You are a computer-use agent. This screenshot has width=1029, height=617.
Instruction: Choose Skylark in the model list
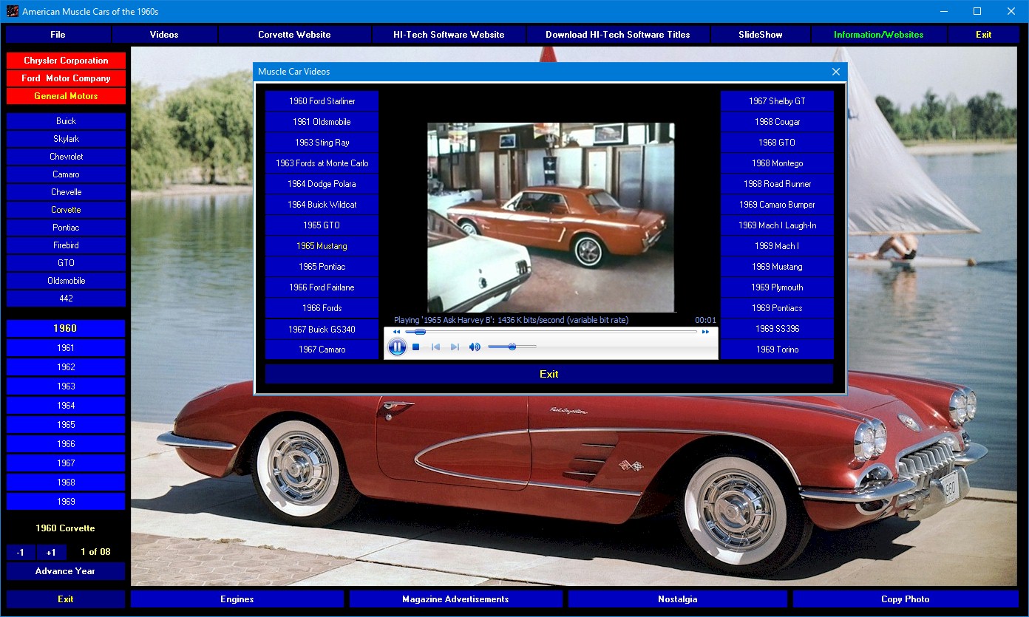click(67, 139)
